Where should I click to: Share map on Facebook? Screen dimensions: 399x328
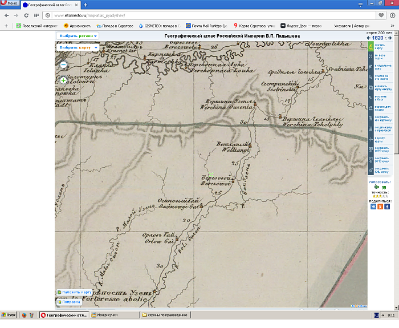[x=387, y=206]
